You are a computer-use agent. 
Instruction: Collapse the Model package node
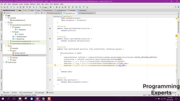pyautogui.click(x=11, y=32)
